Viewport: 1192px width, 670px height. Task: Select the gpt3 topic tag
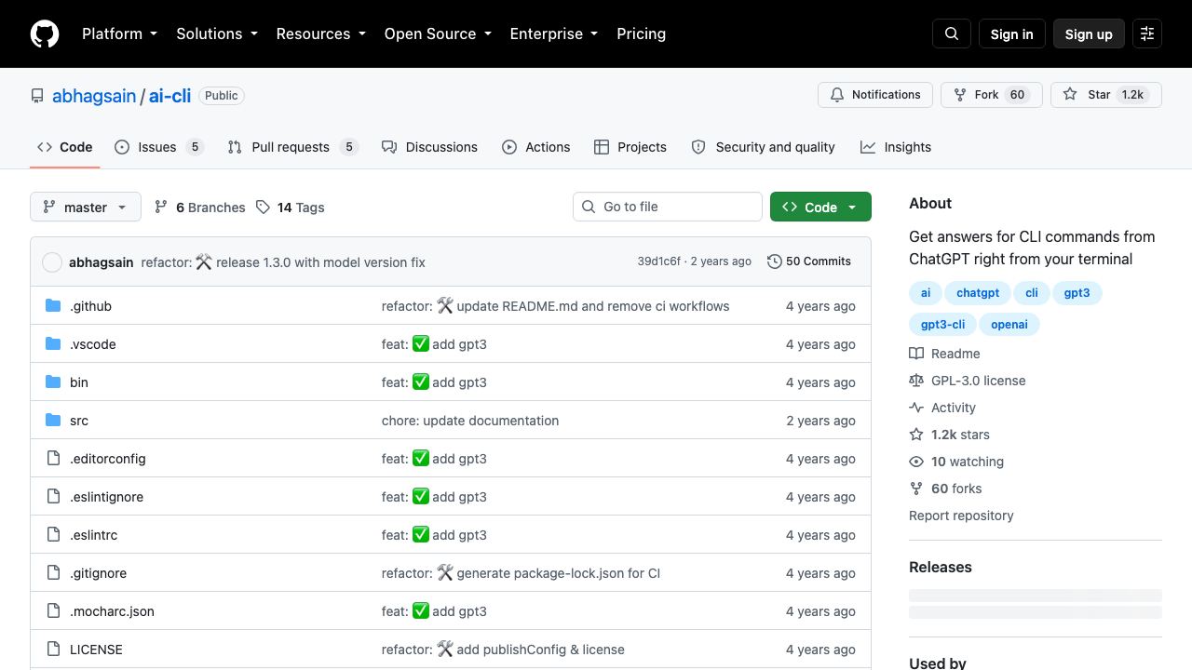point(1077,293)
